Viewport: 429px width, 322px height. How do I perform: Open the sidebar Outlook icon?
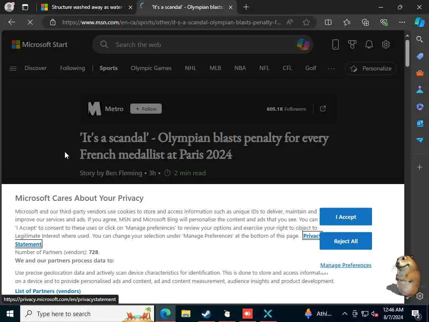[420, 123]
